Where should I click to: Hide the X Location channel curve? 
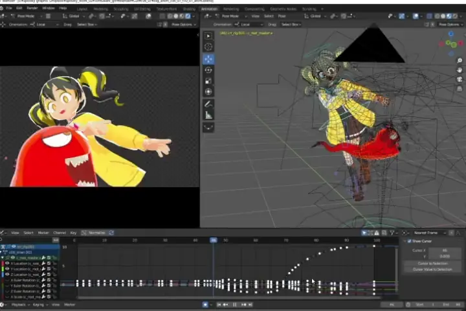[x=7, y=264]
